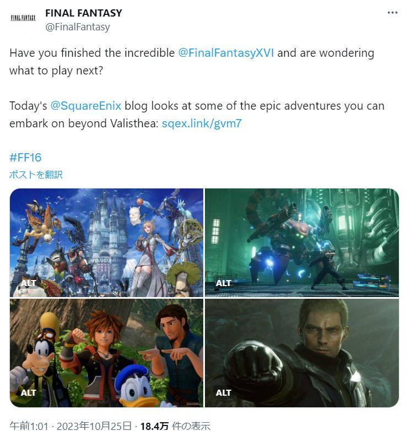Open the #FF16 hashtag
The width and height of the screenshot is (406, 431).
(x=25, y=158)
